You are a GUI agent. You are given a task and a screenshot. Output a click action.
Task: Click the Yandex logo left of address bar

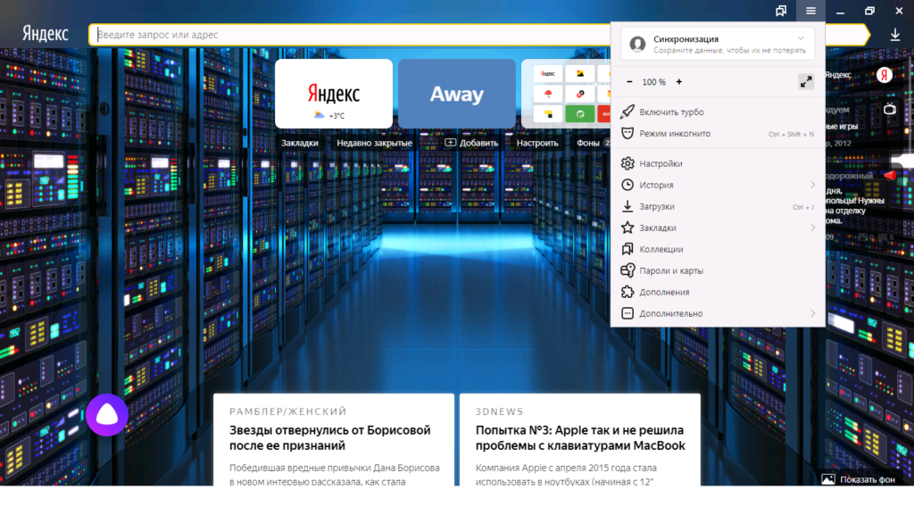coord(46,34)
